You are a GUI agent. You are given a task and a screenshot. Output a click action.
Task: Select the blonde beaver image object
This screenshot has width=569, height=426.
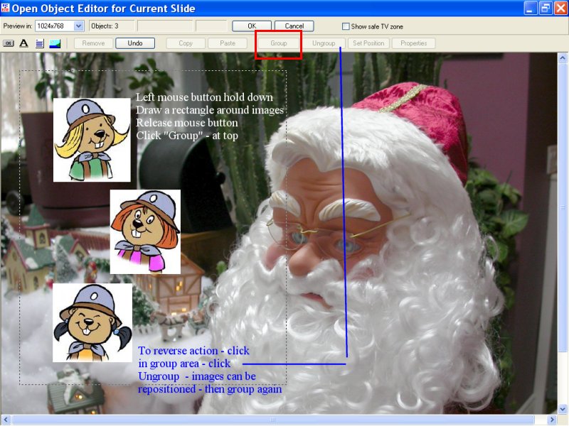(x=92, y=140)
